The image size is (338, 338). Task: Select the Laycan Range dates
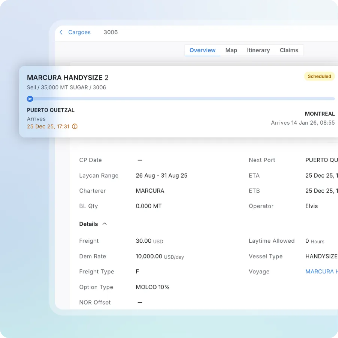(161, 175)
